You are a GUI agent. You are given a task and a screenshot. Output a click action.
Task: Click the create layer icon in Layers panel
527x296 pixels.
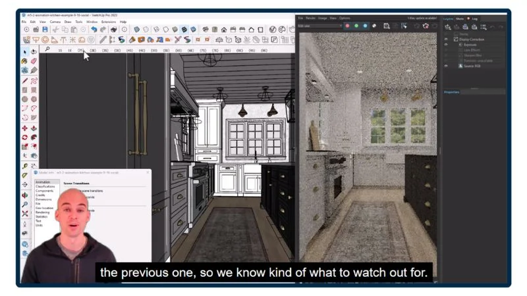pyautogui.click(x=448, y=27)
